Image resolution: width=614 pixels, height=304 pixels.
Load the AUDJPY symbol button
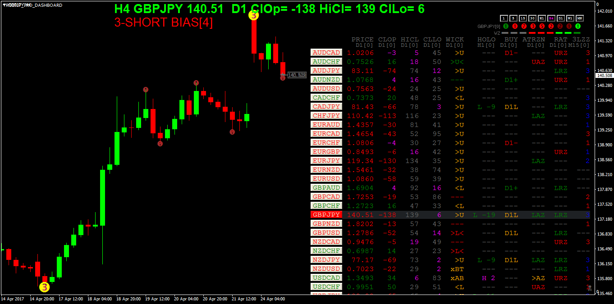click(326, 71)
